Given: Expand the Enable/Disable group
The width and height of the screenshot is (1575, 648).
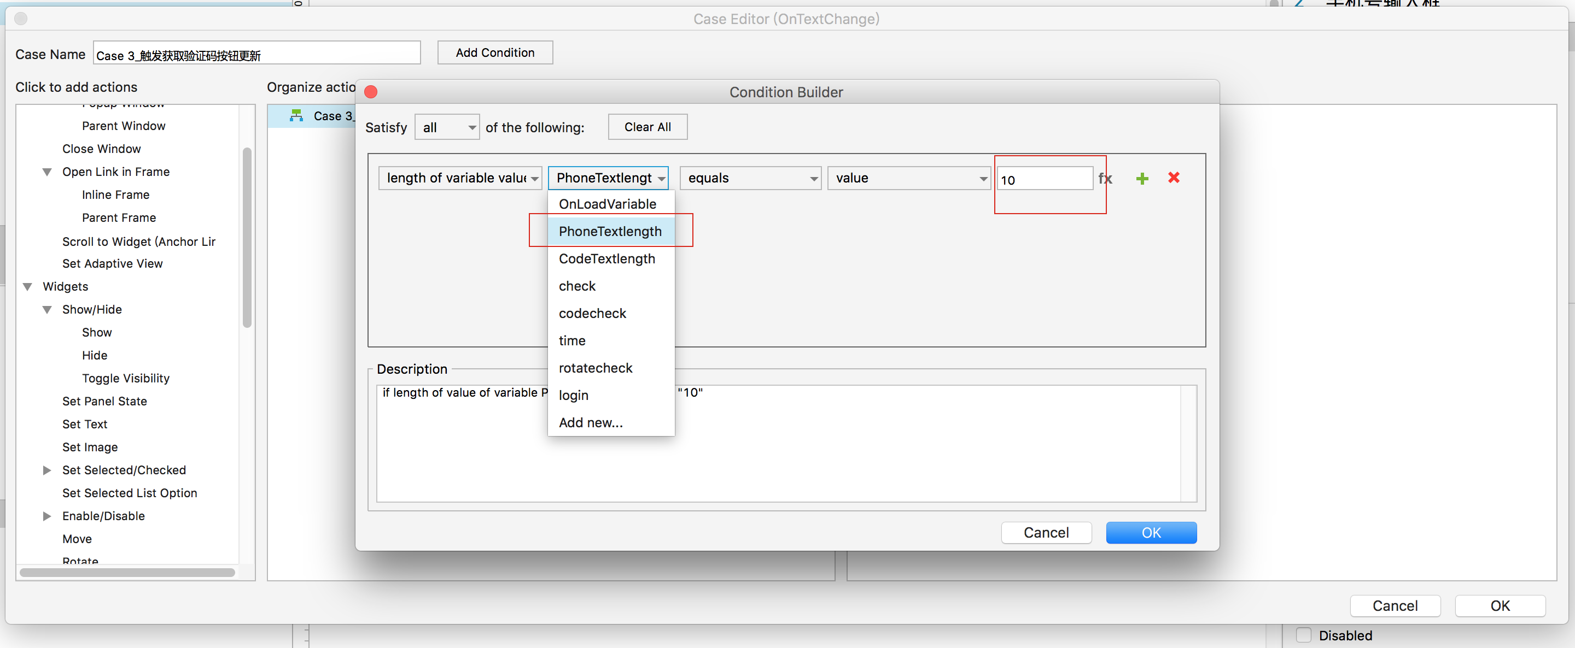Looking at the screenshot, I should click(x=46, y=516).
